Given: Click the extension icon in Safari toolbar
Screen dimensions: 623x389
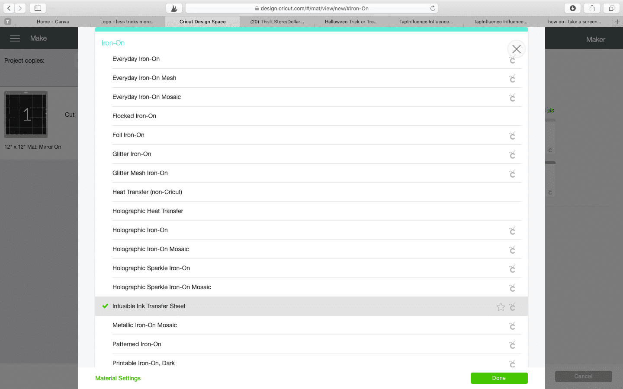Looking at the screenshot, I should (174, 8).
